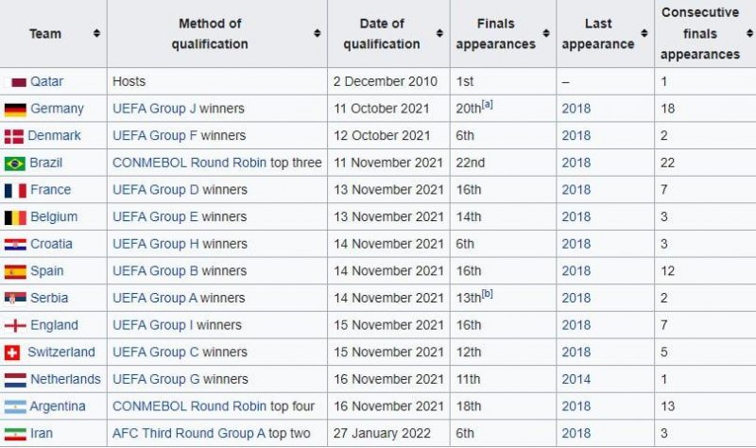Click the Brazil flag icon
The height and width of the screenshot is (448, 756).
16,164
